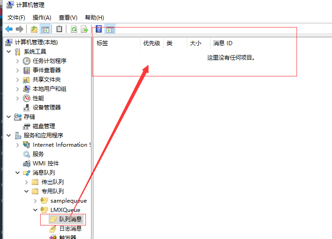Select the 系统工具 label
The image size is (332, 239).
click(35, 52)
